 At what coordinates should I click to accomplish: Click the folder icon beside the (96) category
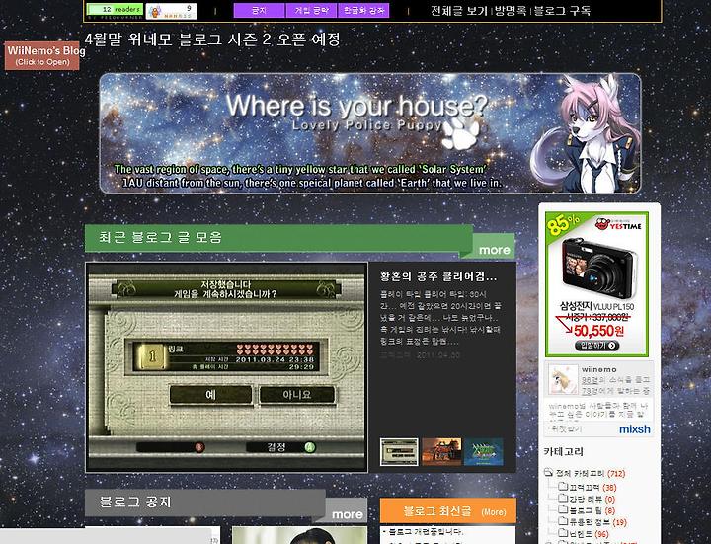pyautogui.click(x=563, y=533)
